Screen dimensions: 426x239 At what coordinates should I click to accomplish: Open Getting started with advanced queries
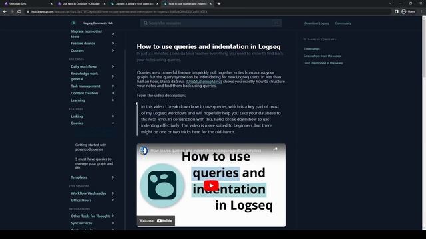[x=91, y=147]
